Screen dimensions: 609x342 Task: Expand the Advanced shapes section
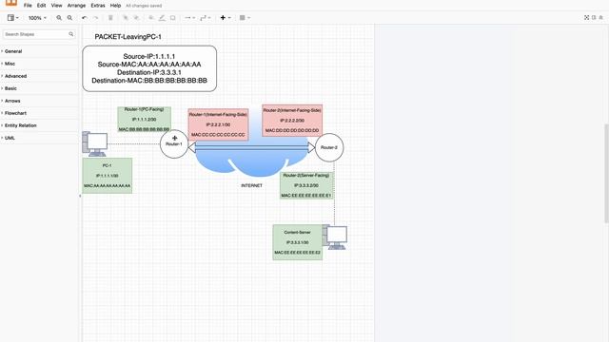(39, 76)
